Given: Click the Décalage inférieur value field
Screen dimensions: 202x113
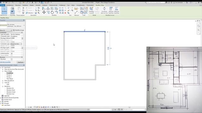Looking at the screenshot, I should point(16,38).
